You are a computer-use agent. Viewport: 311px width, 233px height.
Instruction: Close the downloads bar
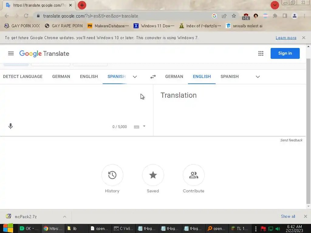[306, 216]
